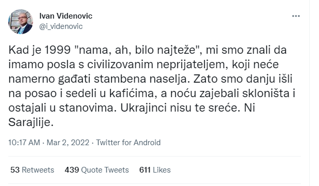This screenshot has height=186, width=319.
Task: Open the 10:17 AM timestamp link
Action: [x=24, y=143]
